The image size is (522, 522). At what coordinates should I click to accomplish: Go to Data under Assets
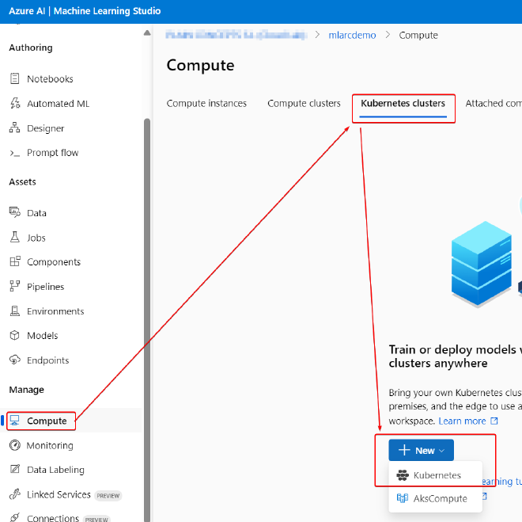tap(36, 213)
